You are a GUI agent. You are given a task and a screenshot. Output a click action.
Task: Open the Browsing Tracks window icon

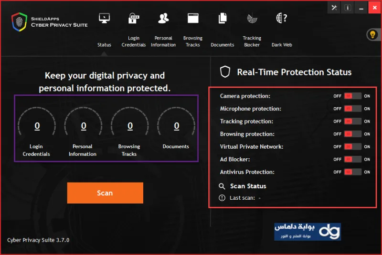click(x=193, y=18)
